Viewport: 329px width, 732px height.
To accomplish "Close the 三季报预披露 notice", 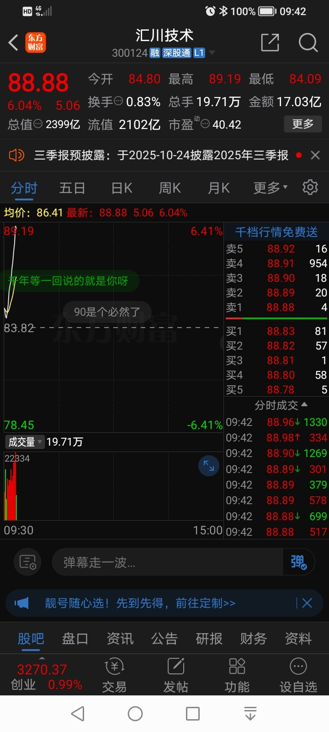I will point(315,156).
